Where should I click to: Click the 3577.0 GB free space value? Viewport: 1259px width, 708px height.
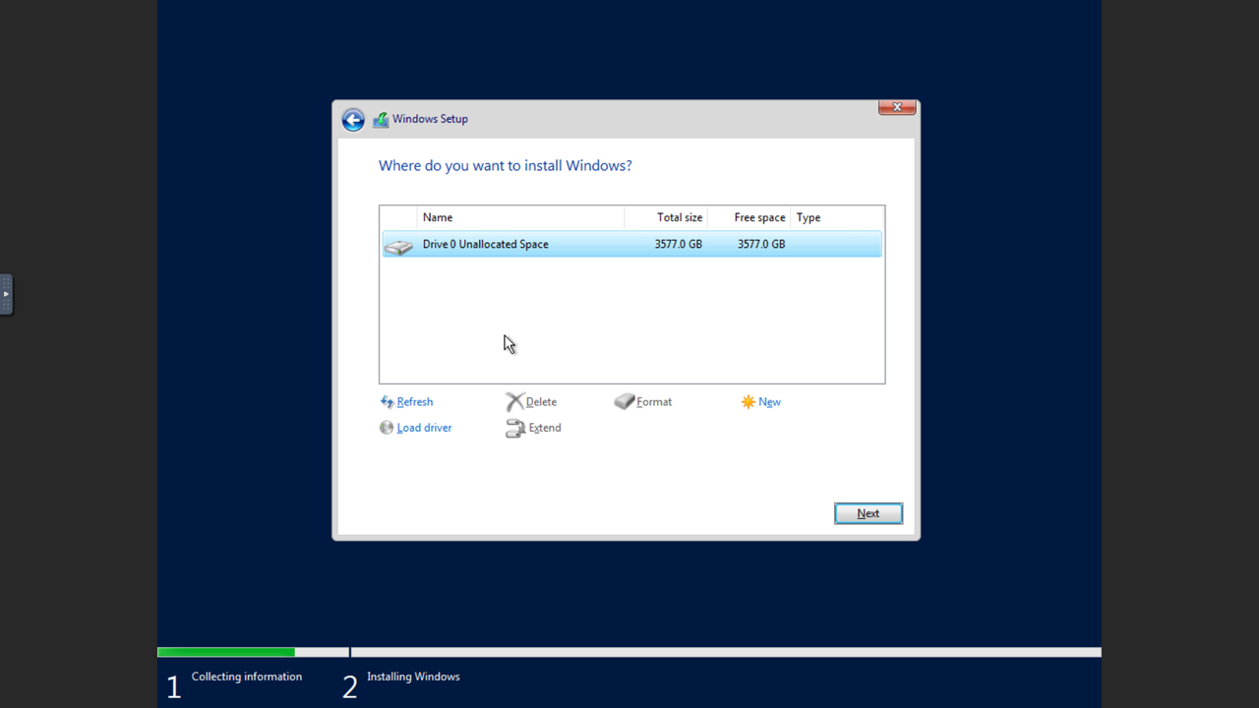[761, 244]
